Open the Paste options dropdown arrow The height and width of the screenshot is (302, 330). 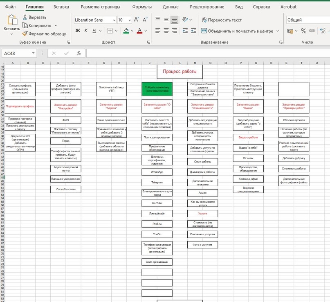[x=11, y=34]
